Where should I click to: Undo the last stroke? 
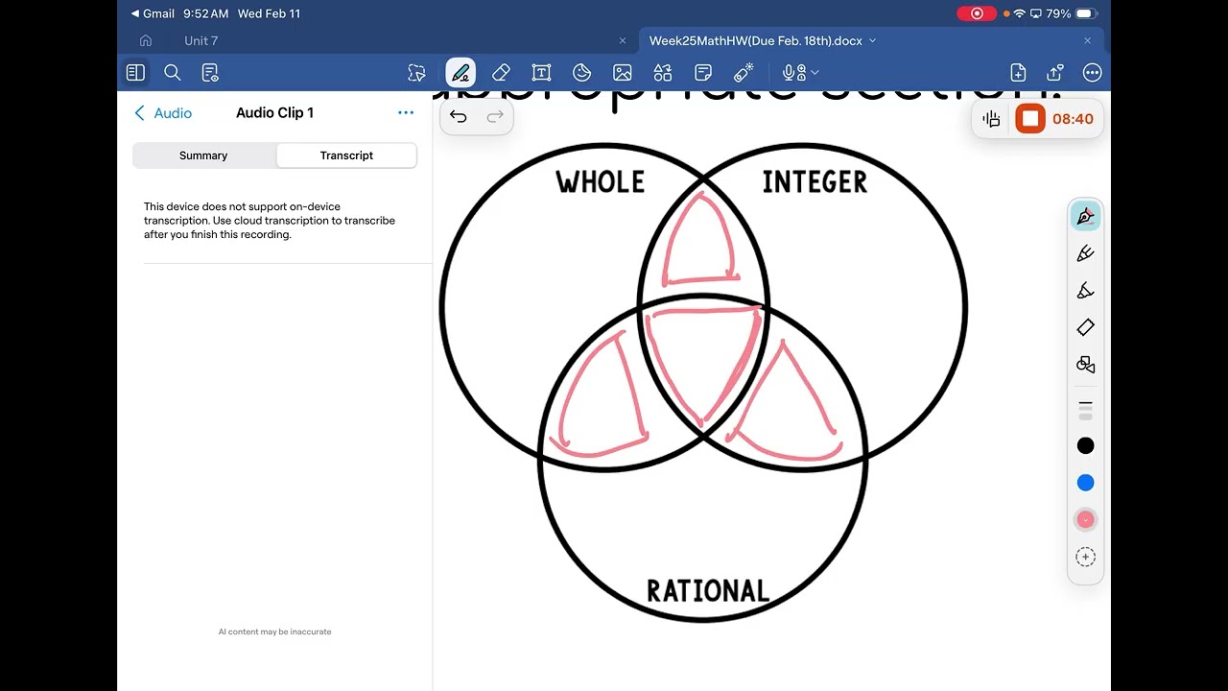coord(459,117)
